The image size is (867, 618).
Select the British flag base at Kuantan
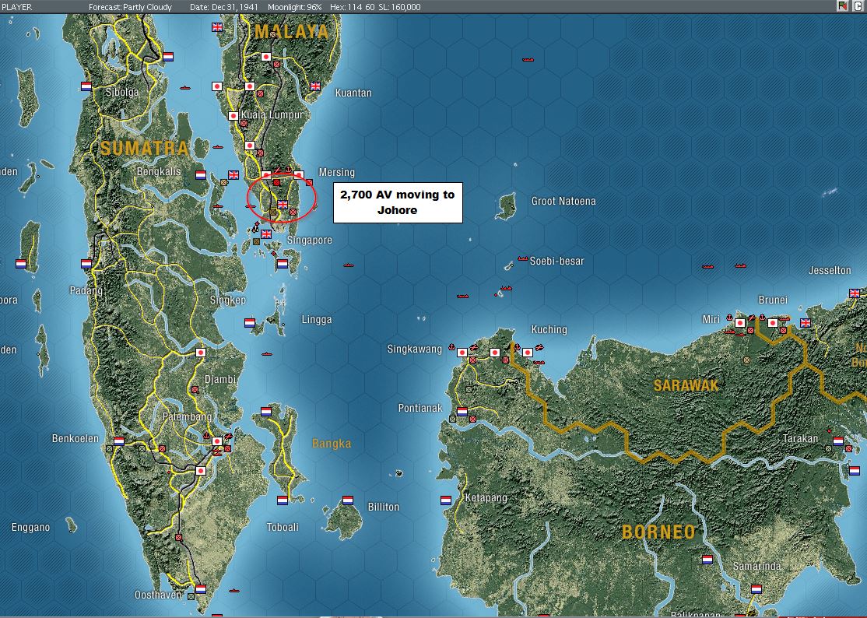315,86
